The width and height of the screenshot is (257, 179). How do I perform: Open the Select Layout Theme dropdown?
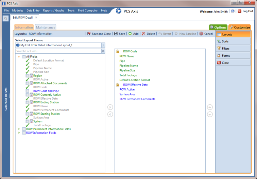[x=103, y=45]
